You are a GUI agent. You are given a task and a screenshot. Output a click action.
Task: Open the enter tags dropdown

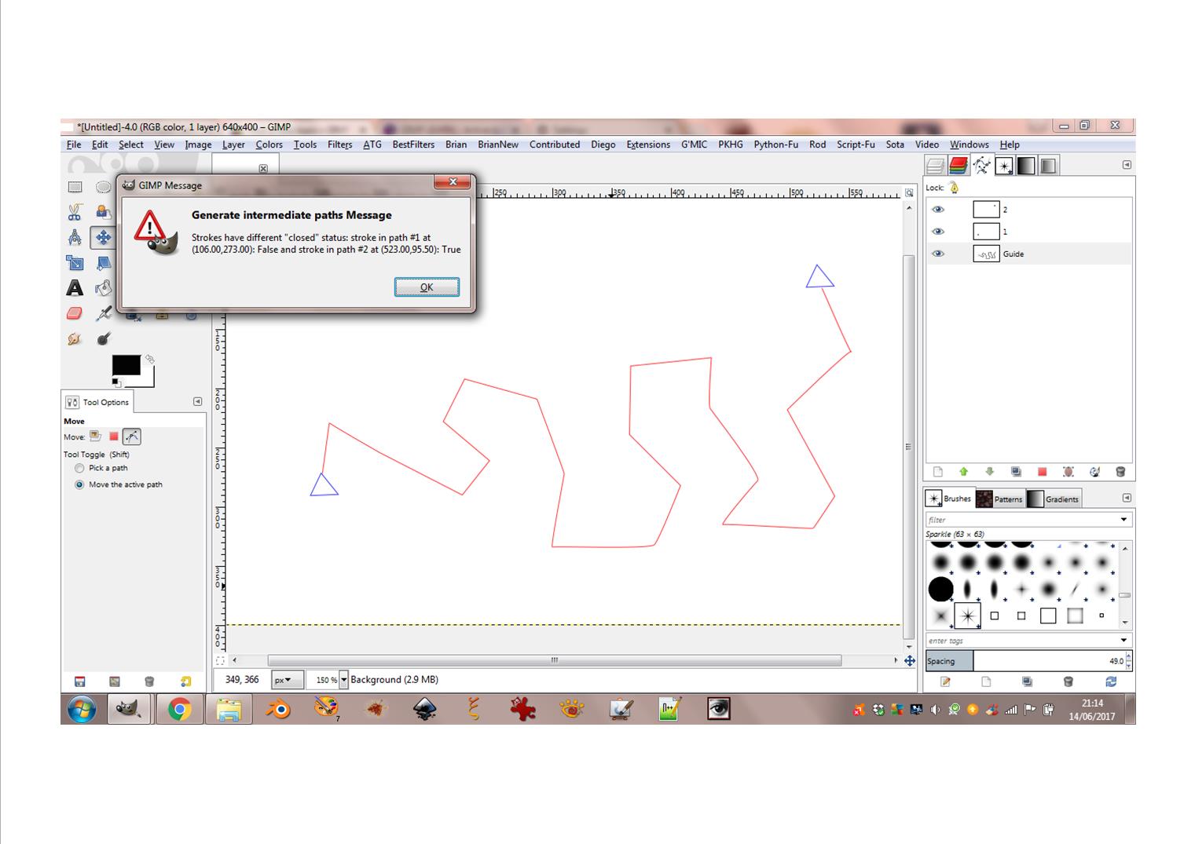pyautogui.click(x=1124, y=641)
